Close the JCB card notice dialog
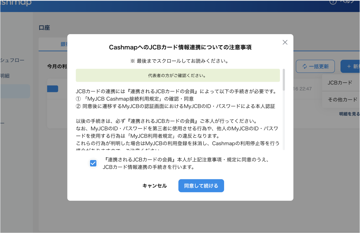Viewport: 360px width, 233px height. tap(285, 43)
